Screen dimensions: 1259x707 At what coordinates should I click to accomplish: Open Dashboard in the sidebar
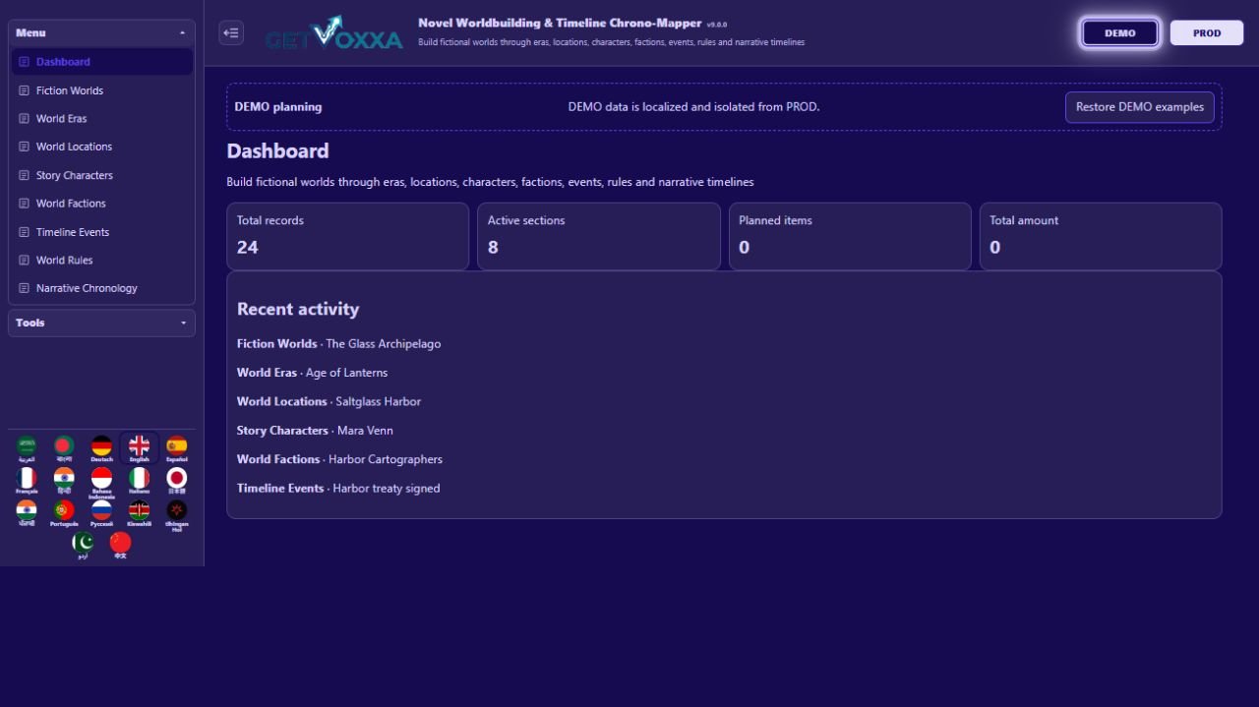(x=101, y=62)
